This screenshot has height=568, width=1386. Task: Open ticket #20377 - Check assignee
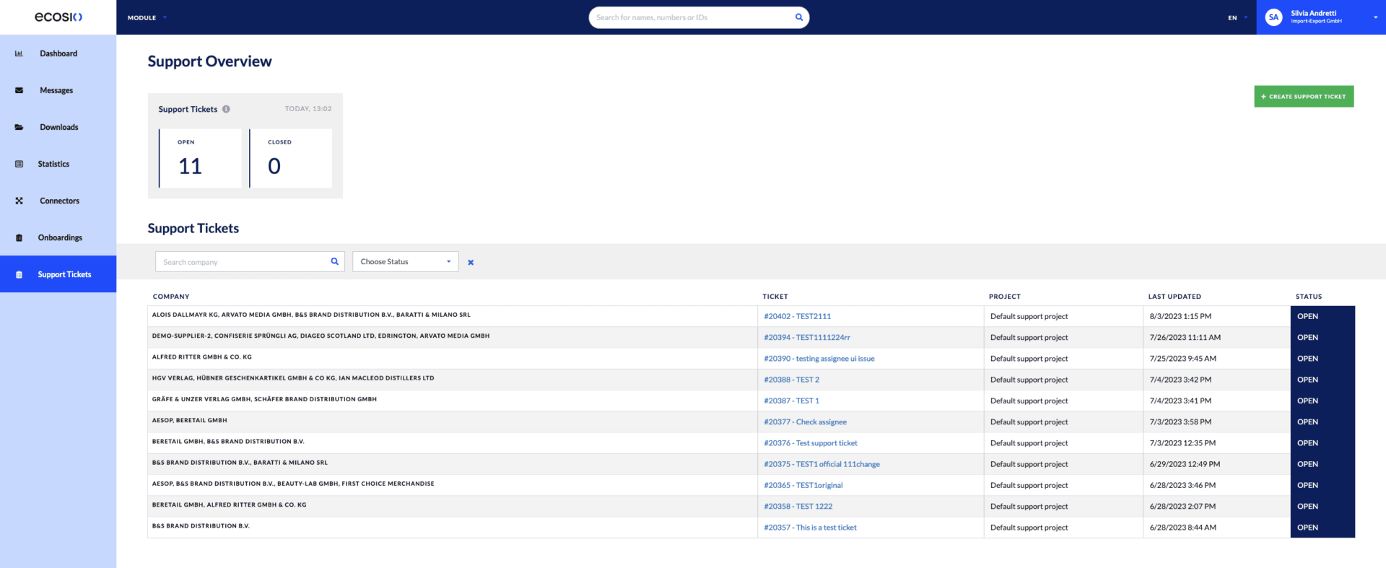click(805, 421)
